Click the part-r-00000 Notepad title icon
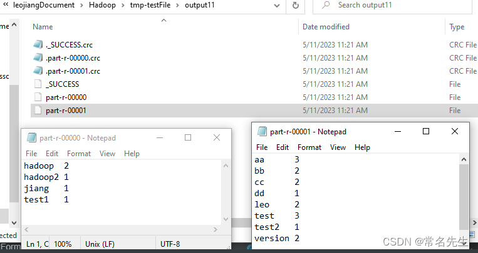The image size is (478, 253). pyautogui.click(x=31, y=138)
